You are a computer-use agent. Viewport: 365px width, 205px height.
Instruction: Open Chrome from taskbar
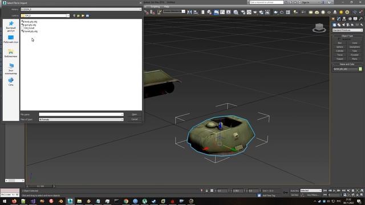click(x=126, y=201)
